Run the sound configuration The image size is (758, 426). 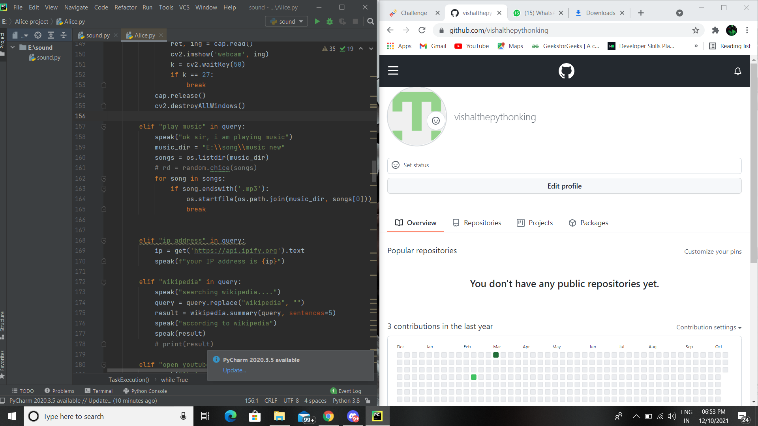(317, 22)
